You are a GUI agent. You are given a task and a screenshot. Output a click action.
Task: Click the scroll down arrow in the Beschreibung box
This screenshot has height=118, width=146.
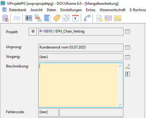tap(120, 104)
